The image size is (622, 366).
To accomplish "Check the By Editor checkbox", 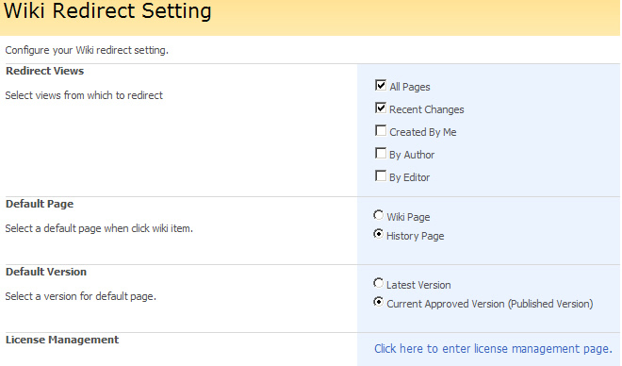I will pyautogui.click(x=381, y=175).
